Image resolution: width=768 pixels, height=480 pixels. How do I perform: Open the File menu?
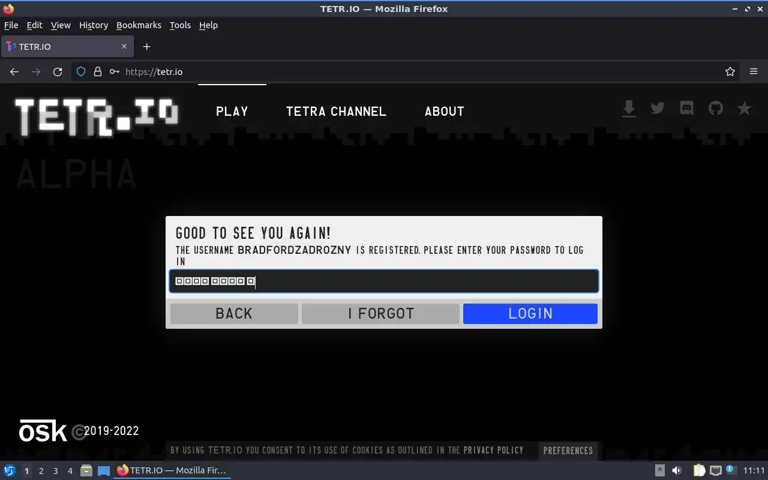tap(11, 25)
